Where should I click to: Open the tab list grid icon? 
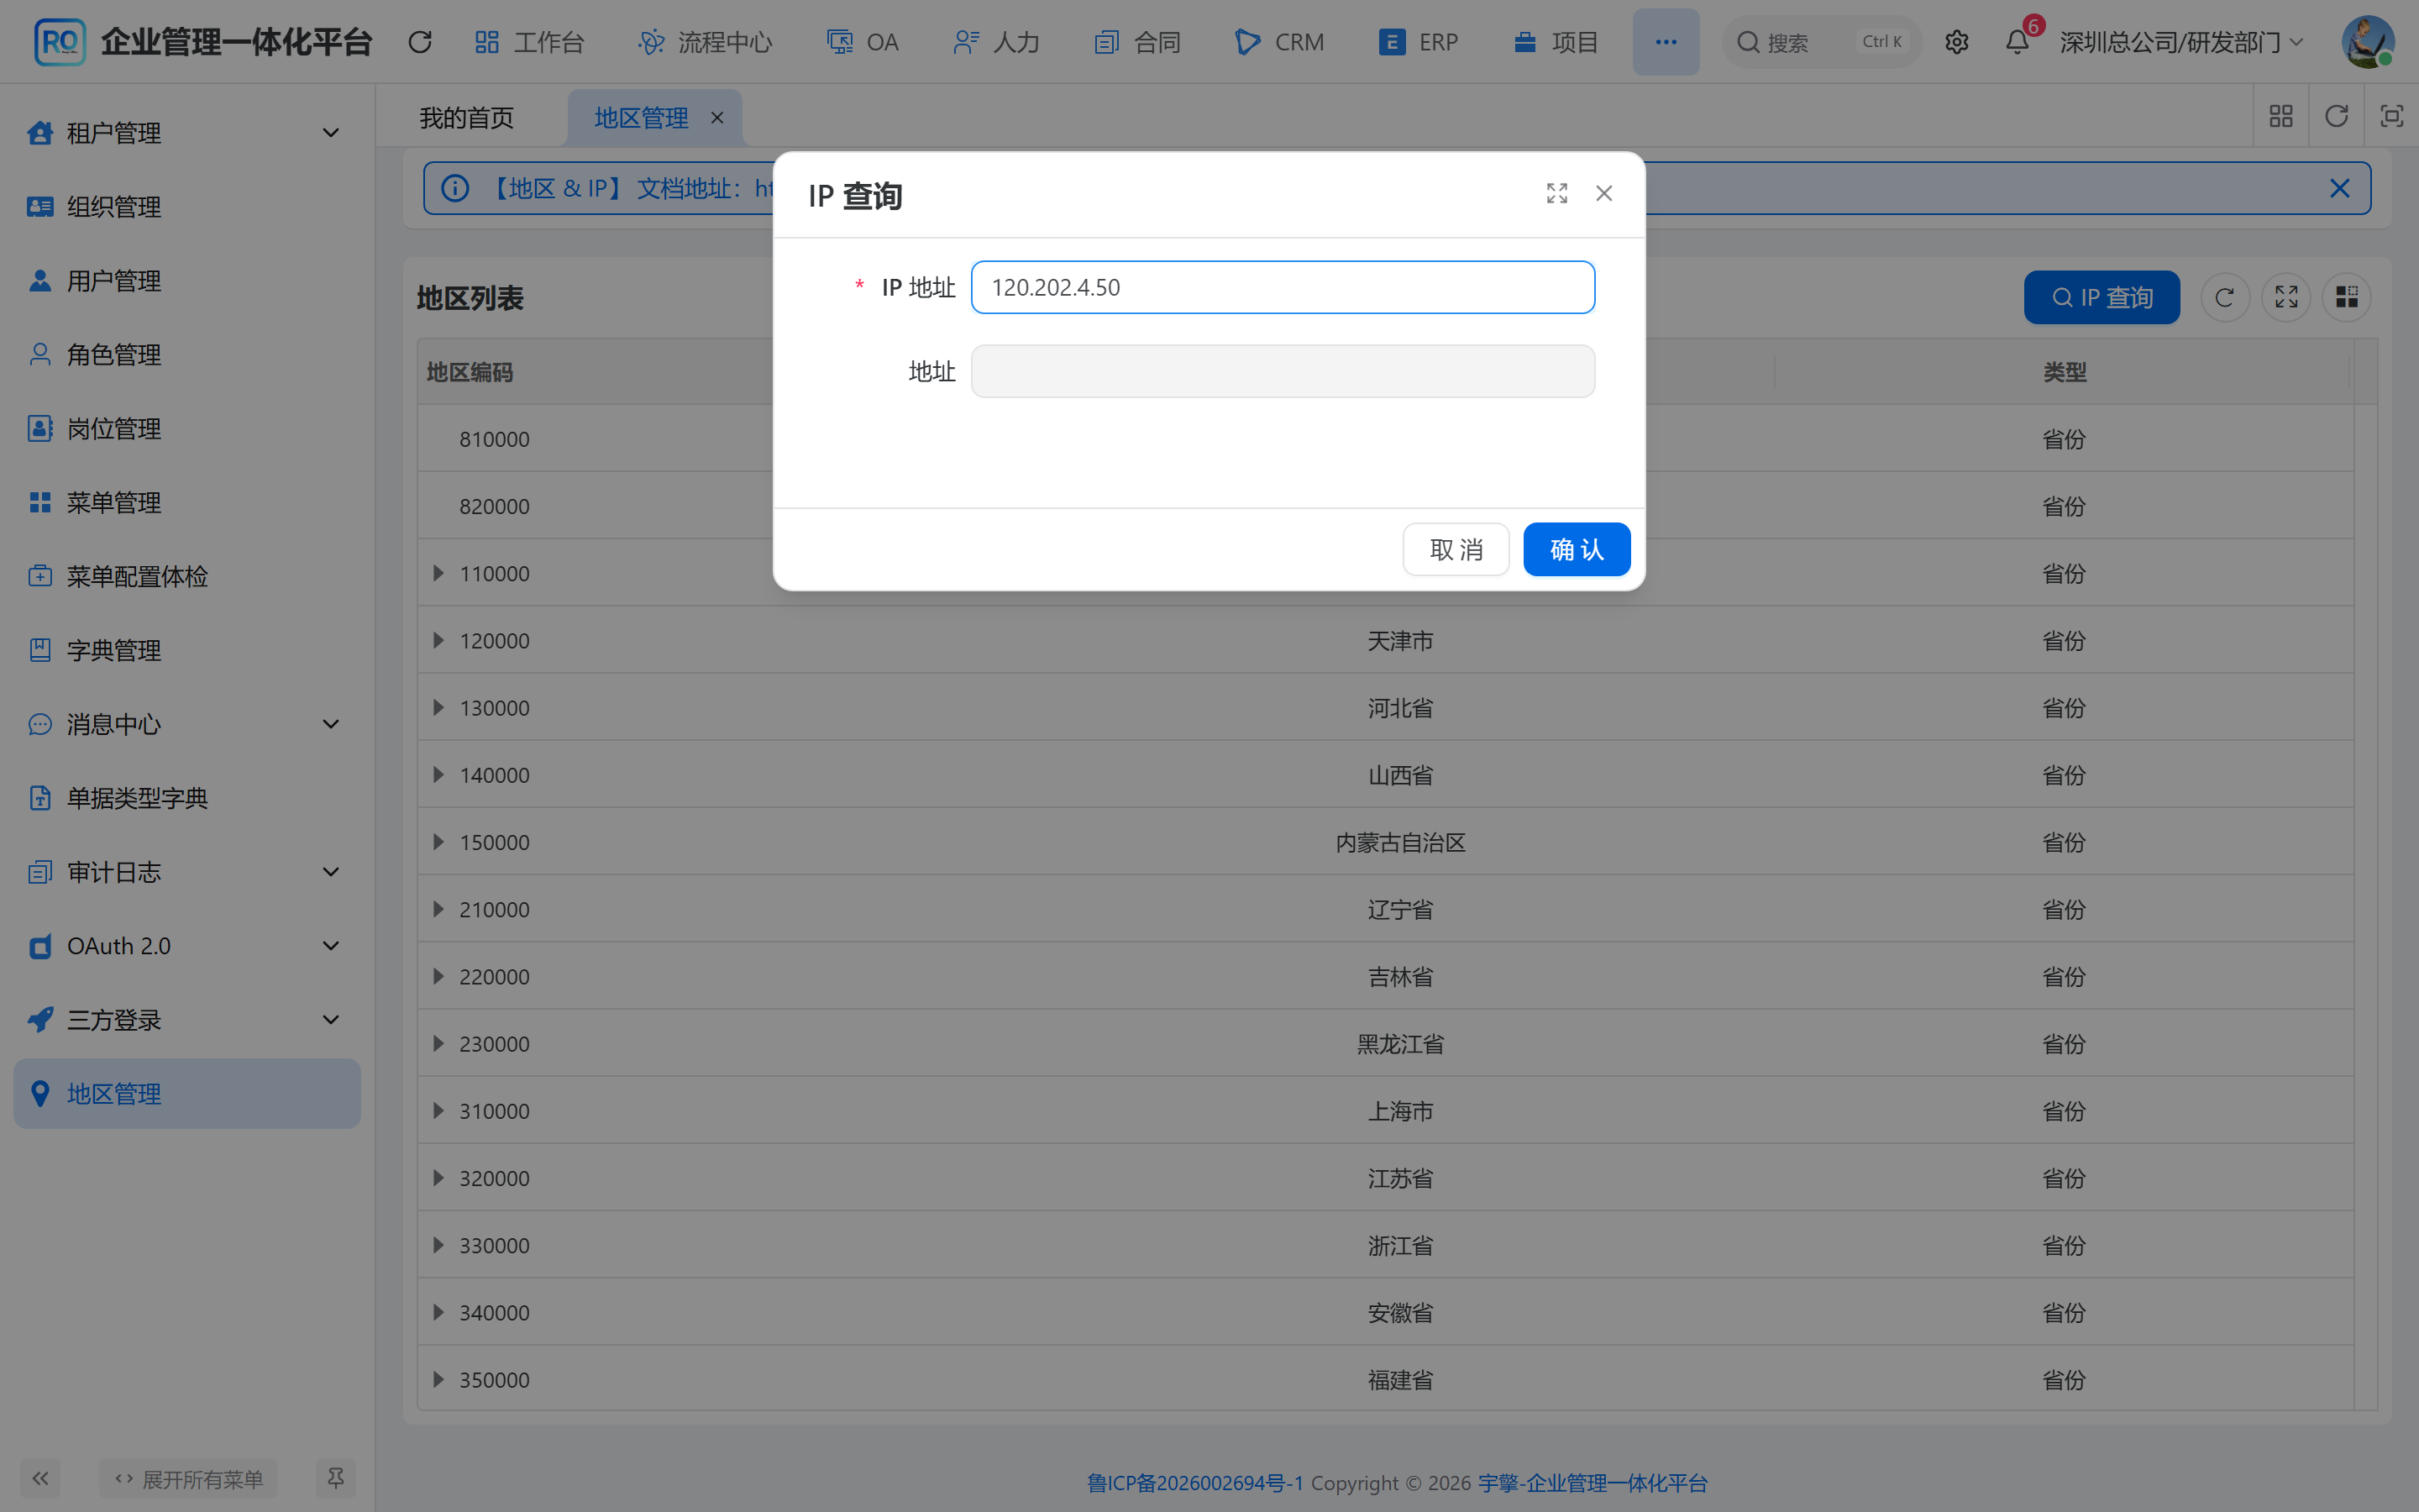tap(2281, 116)
